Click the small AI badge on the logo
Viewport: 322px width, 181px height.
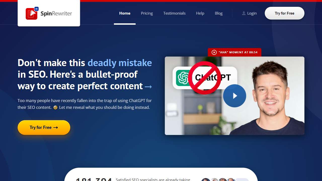(x=36, y=9)
